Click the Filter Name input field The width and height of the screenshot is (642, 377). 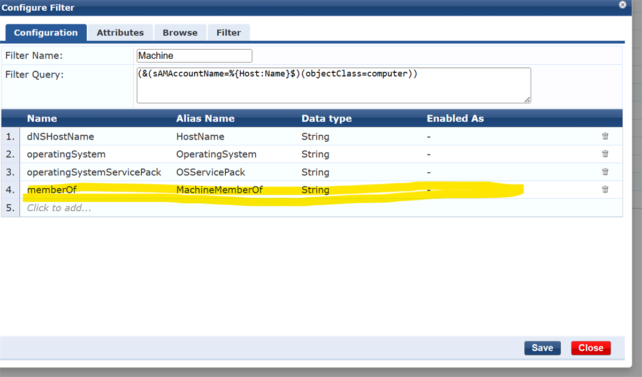click(194, 56)
